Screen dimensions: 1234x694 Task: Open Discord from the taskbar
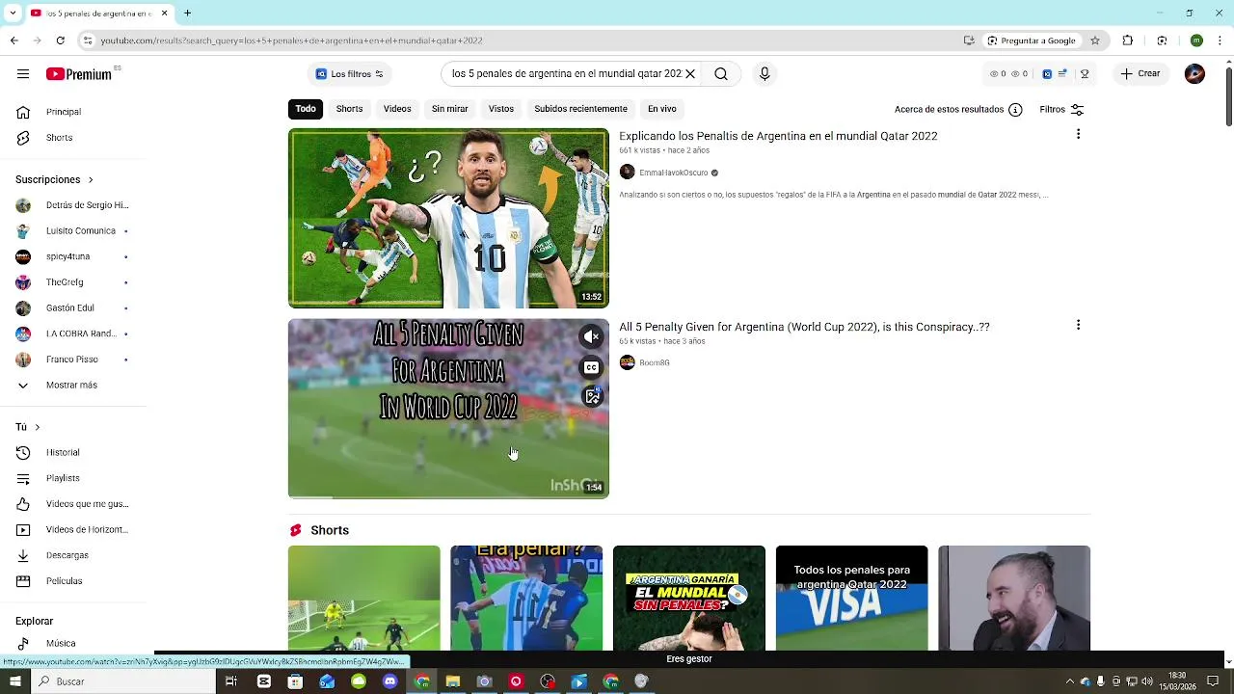(389, 681)
